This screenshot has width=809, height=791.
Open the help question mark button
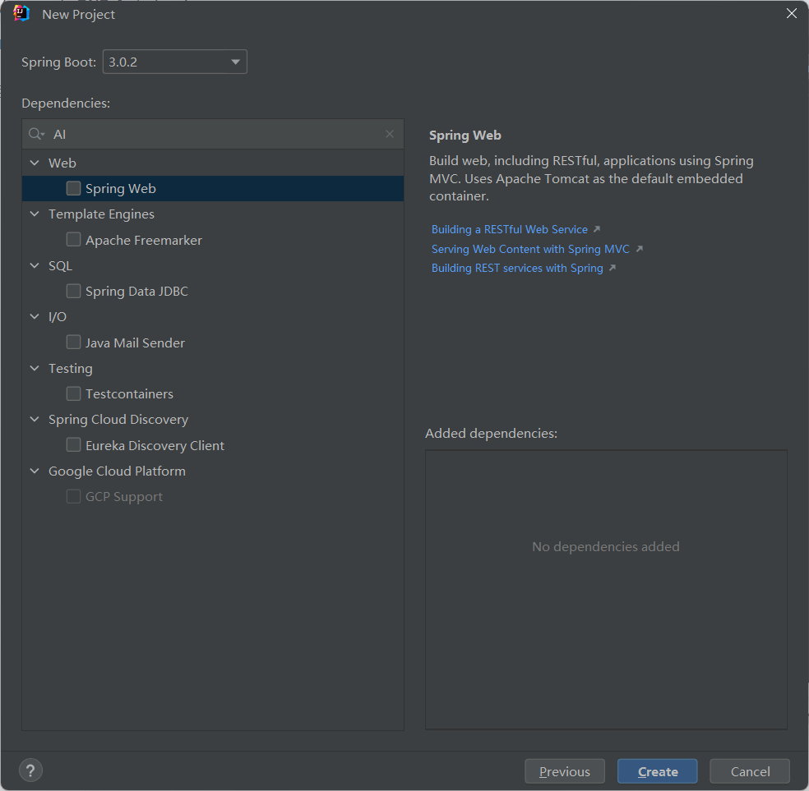click(x=31, y=770)
